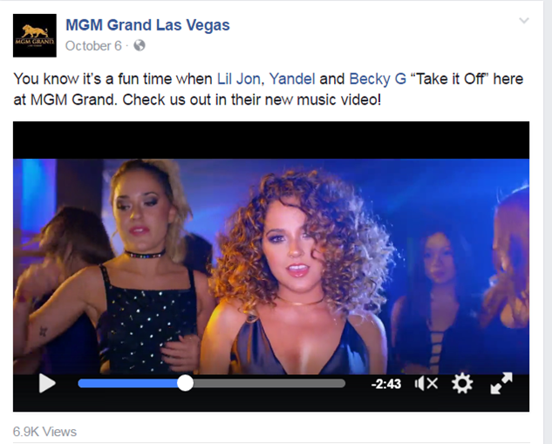Image resolution: width=552 pixels, height=444 pixels.
Task: Play the music video
Action: [x=47, y=383]
